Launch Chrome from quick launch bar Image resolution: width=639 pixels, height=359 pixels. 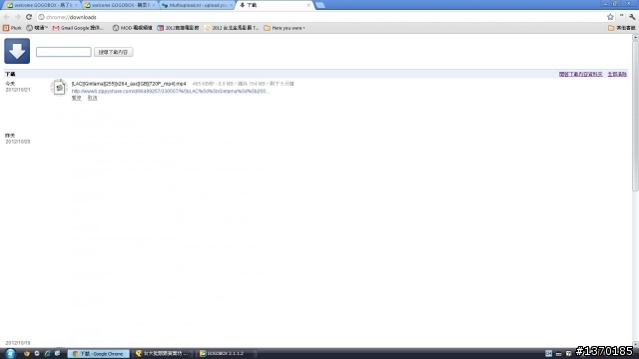pos(27,353)
